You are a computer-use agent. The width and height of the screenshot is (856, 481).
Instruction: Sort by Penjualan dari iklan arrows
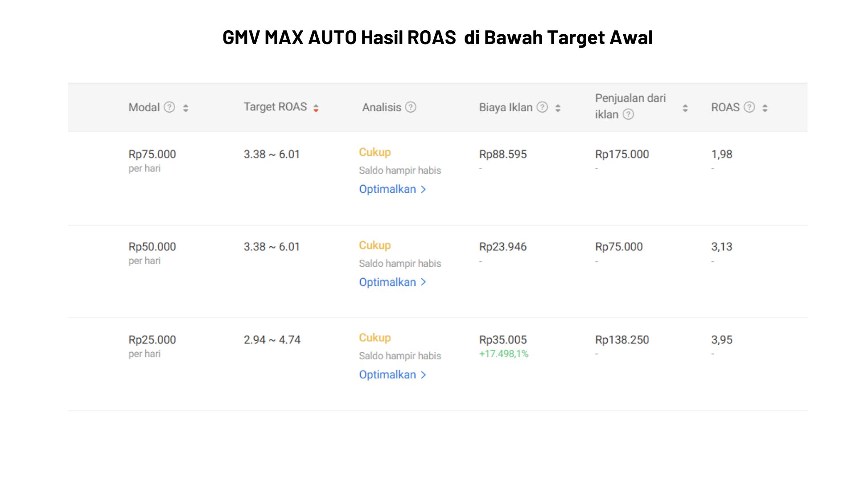coord(685,108)
